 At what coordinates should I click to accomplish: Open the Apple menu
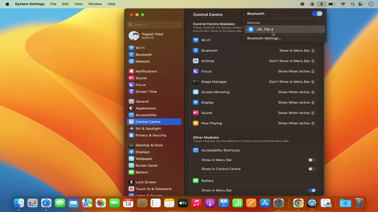(7, 4)
